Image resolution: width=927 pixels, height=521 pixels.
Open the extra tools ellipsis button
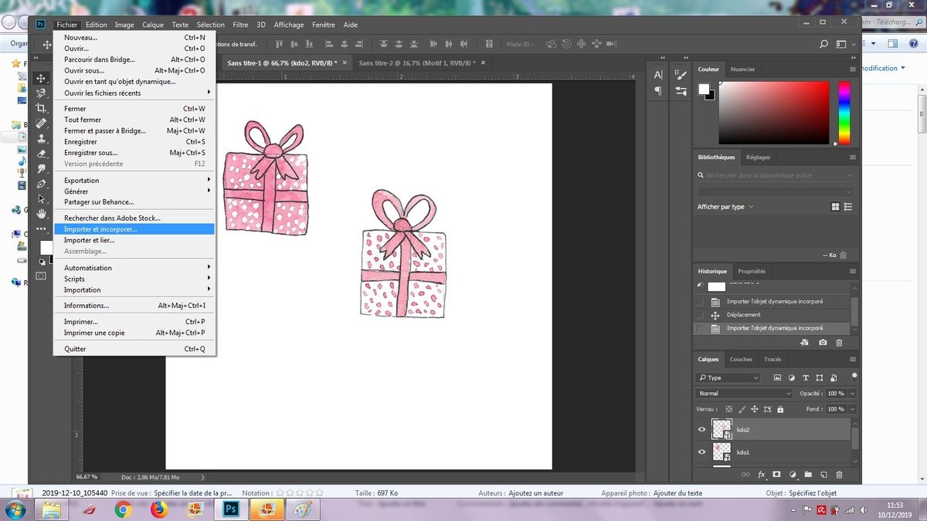(x=41, y=228)
